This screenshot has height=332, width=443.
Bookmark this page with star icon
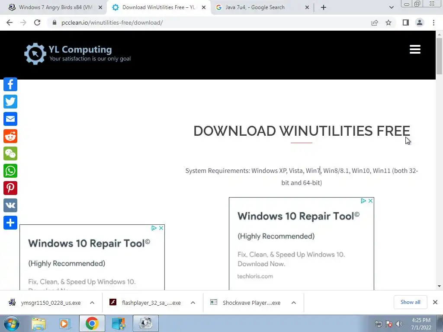(x=388, y=22)
